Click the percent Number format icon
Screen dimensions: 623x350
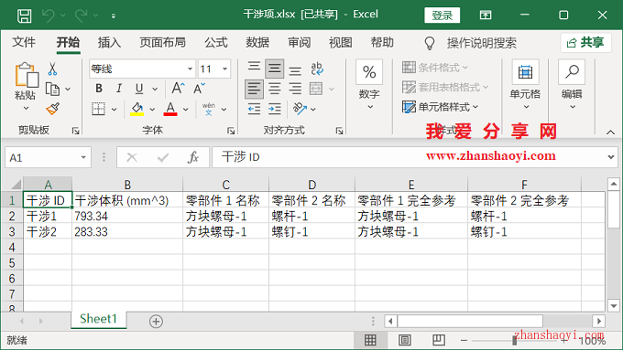coord(369,72)
